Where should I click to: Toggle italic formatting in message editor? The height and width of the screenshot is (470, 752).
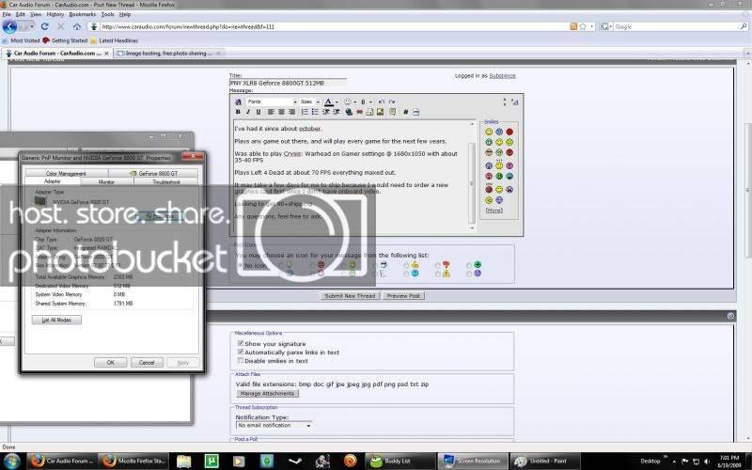click(x=248, y=112)
